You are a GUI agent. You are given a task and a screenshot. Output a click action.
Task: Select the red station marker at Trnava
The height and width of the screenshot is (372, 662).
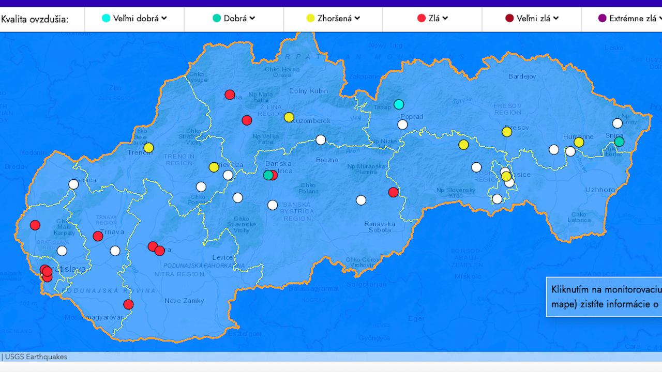98,236
